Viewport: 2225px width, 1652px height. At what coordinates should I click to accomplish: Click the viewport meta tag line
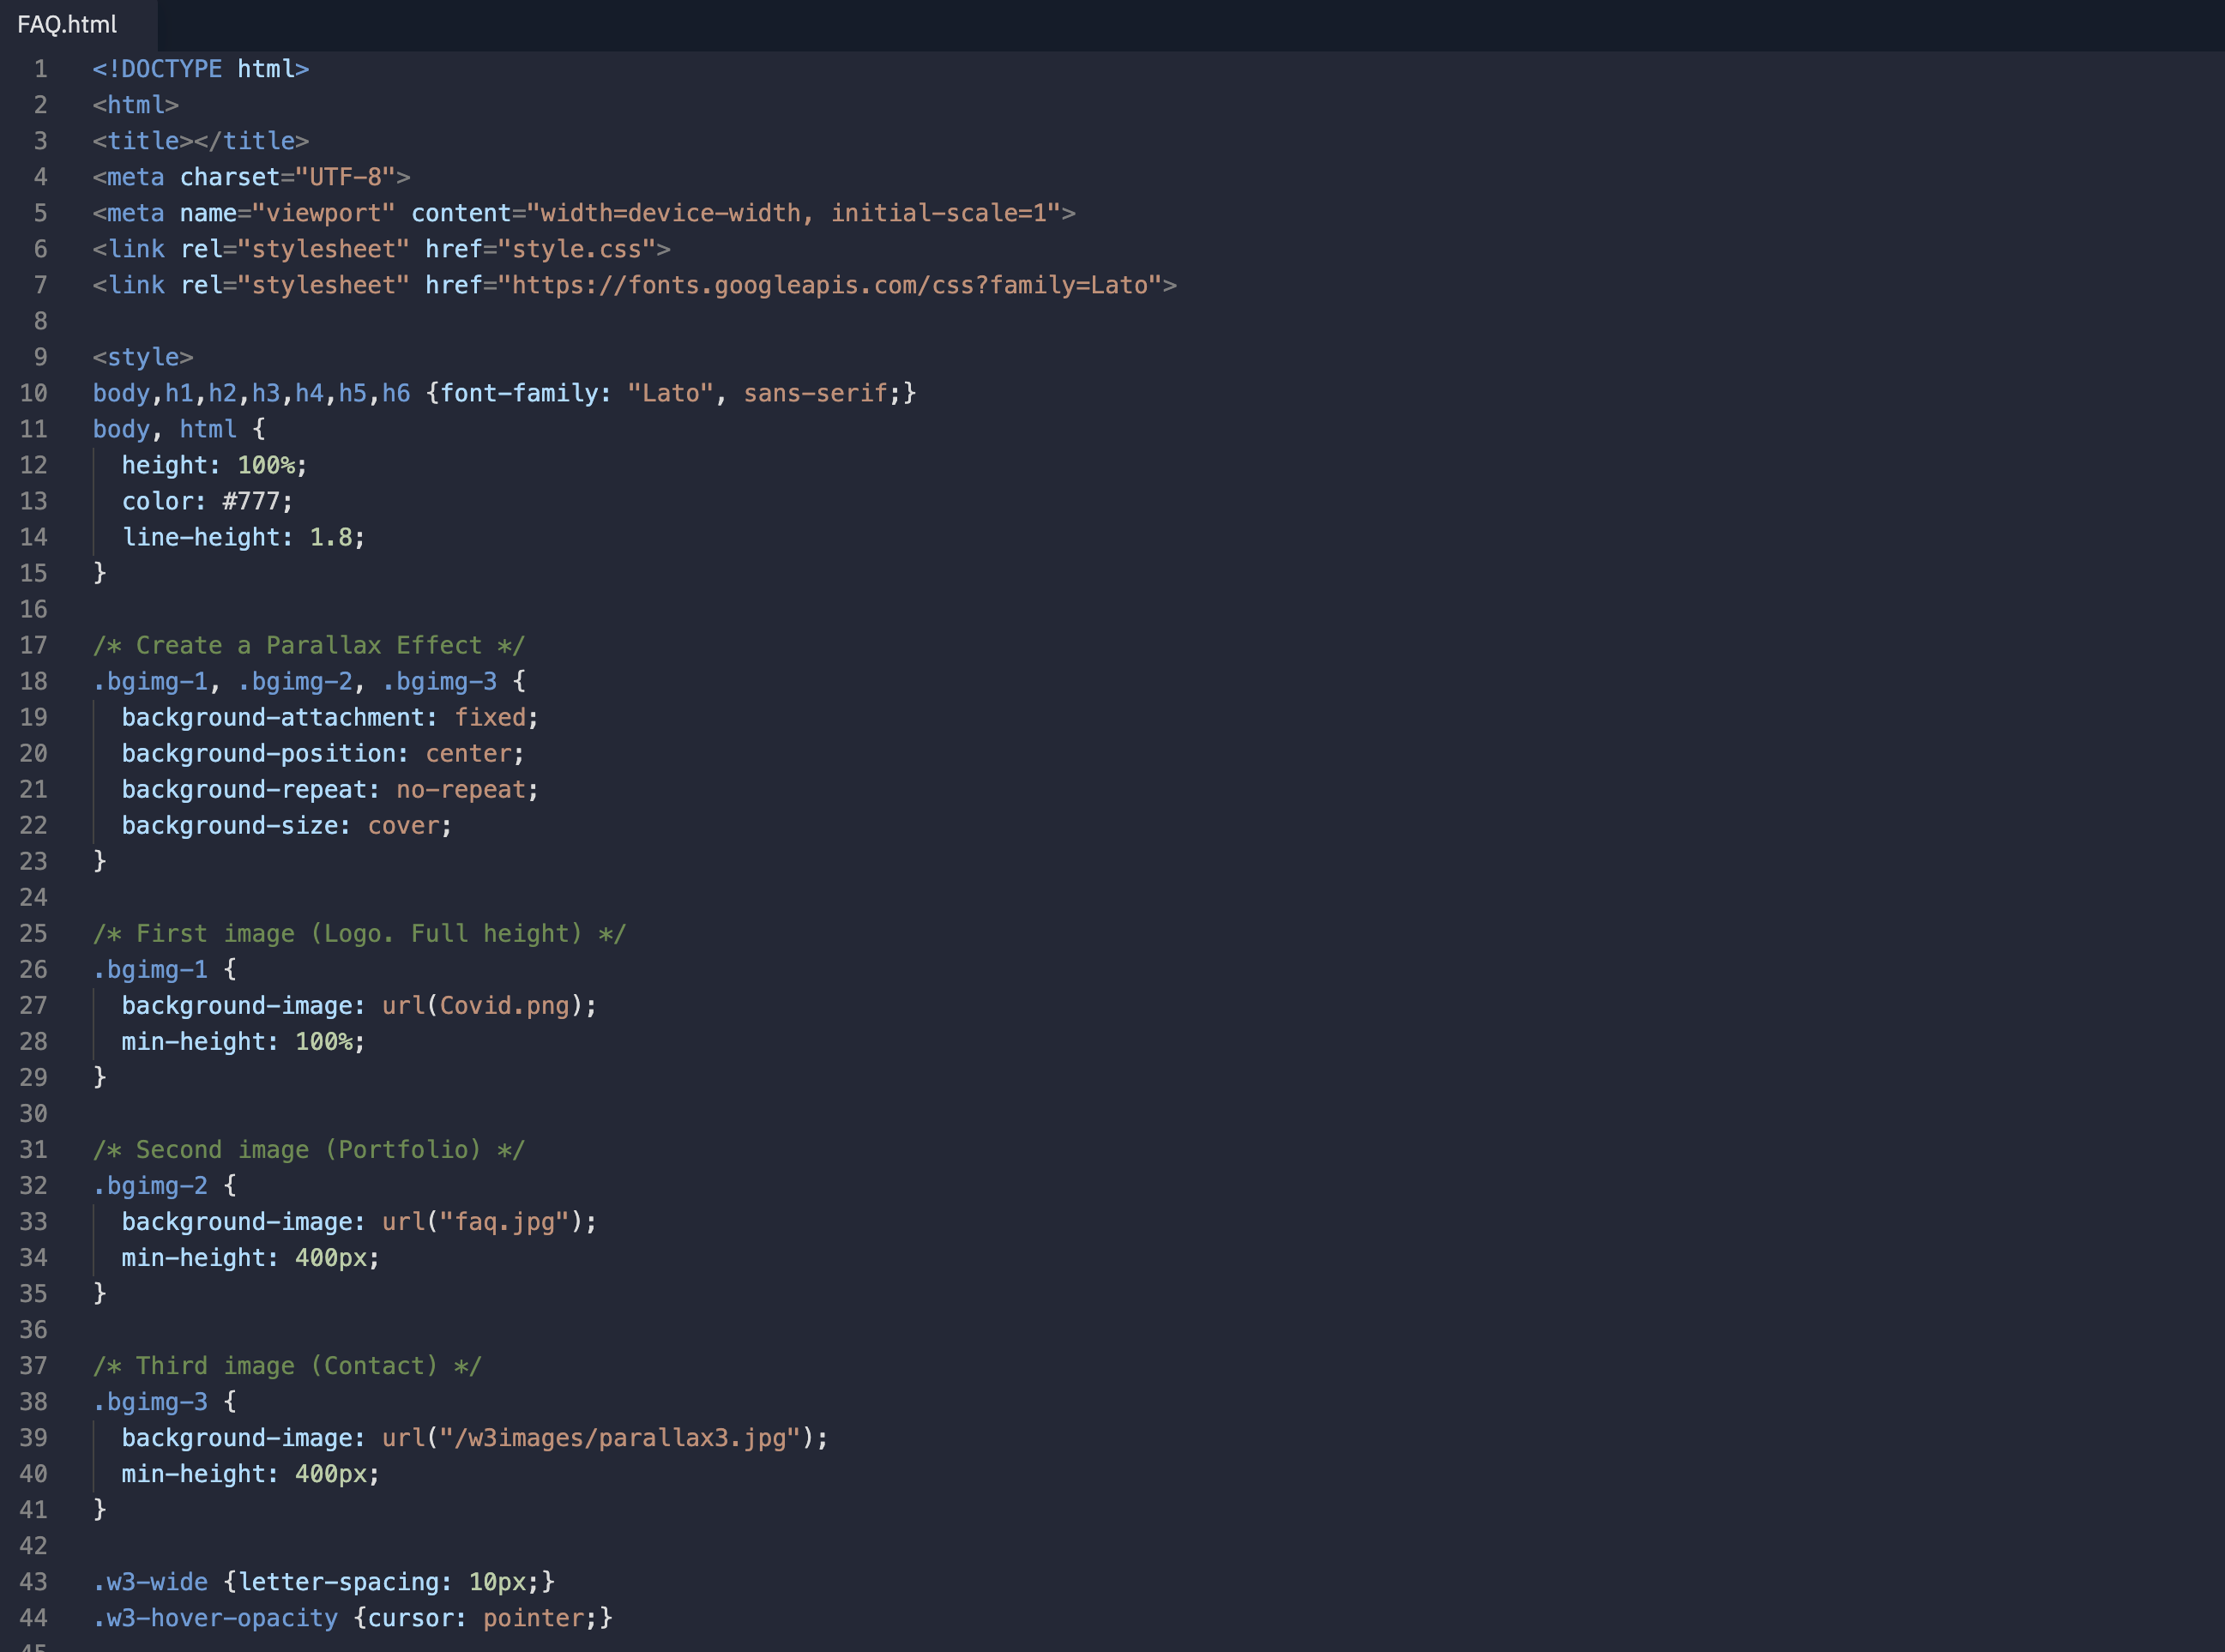(x=584, y=213)
